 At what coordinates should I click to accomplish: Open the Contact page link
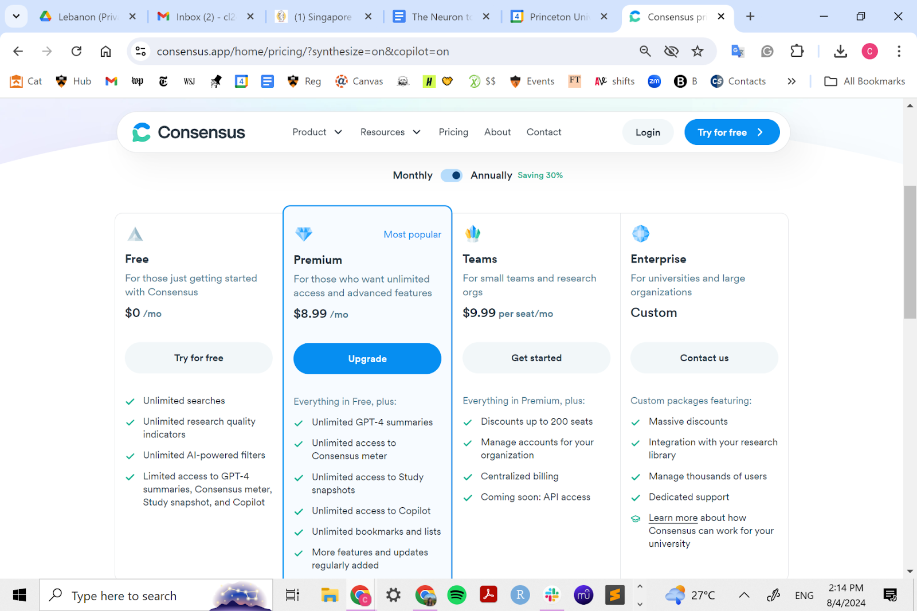coord(544,132)
